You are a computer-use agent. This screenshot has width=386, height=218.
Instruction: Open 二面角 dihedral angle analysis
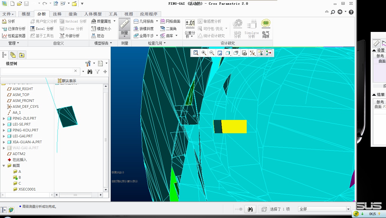pos(168,29)
